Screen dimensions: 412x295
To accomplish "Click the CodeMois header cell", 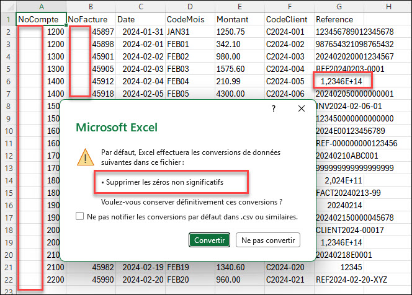I will click(x=190, y=19).
